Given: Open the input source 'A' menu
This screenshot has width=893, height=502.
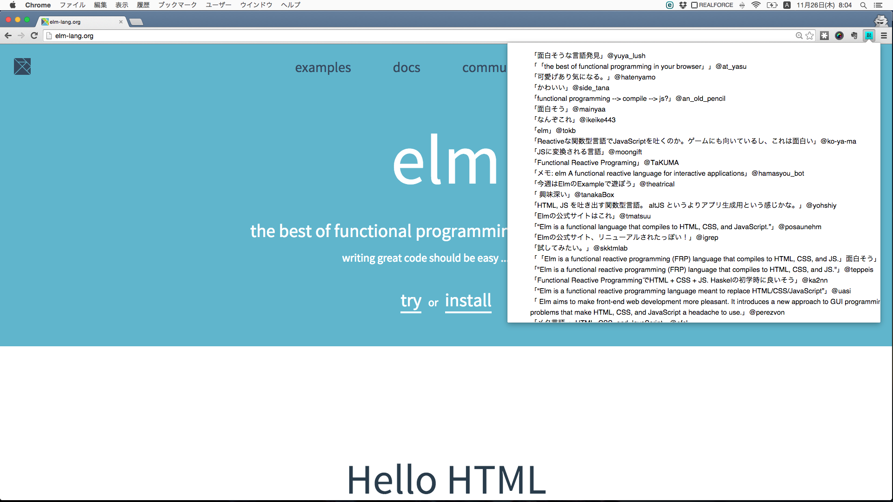Looking at the screenshot, I should tap(787, 5).
